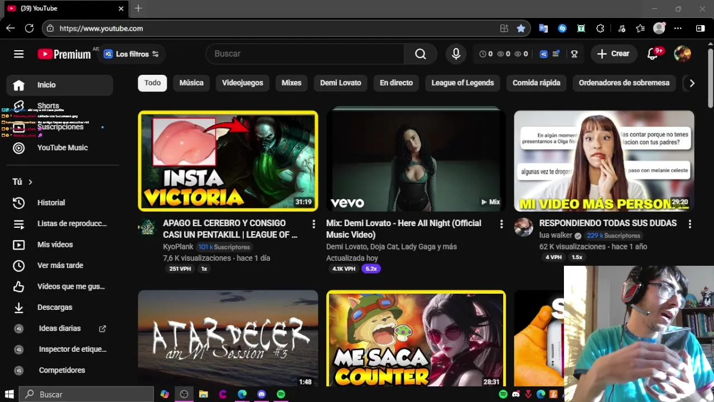Click the YouTube Premium logo

click(x=64, y=54)
